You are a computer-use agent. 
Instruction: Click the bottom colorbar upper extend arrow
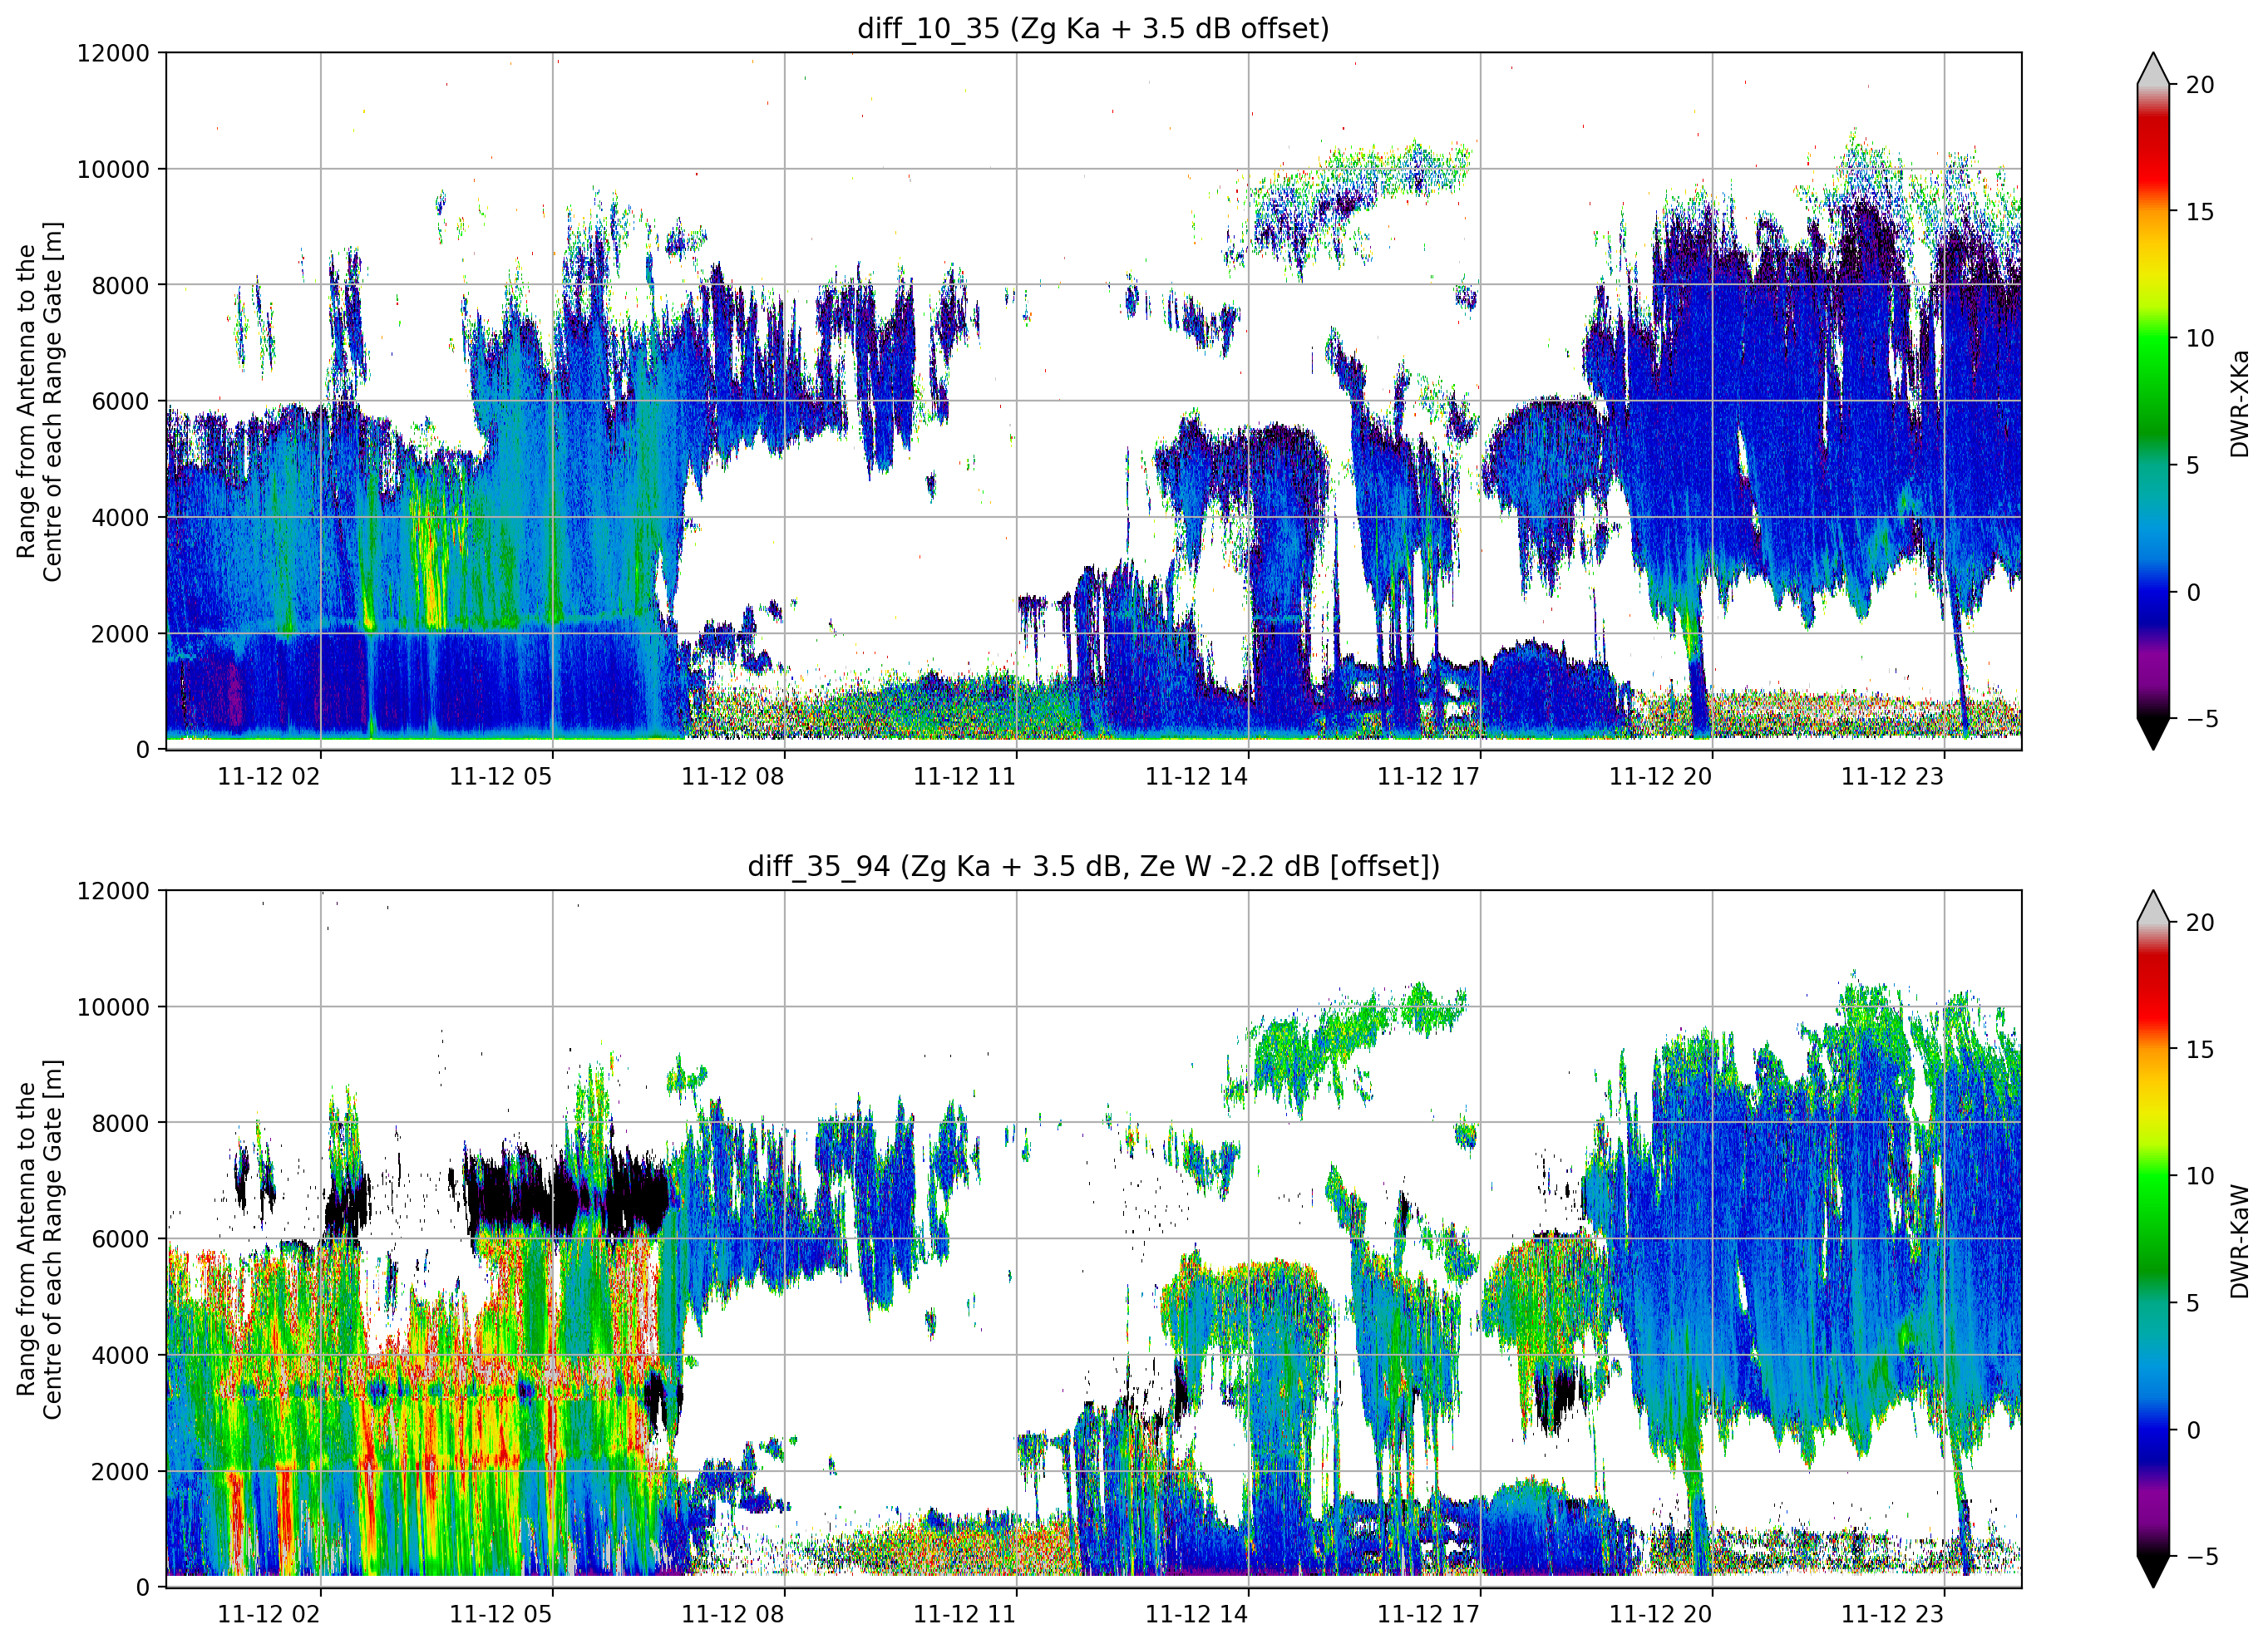pos(2153,907)
